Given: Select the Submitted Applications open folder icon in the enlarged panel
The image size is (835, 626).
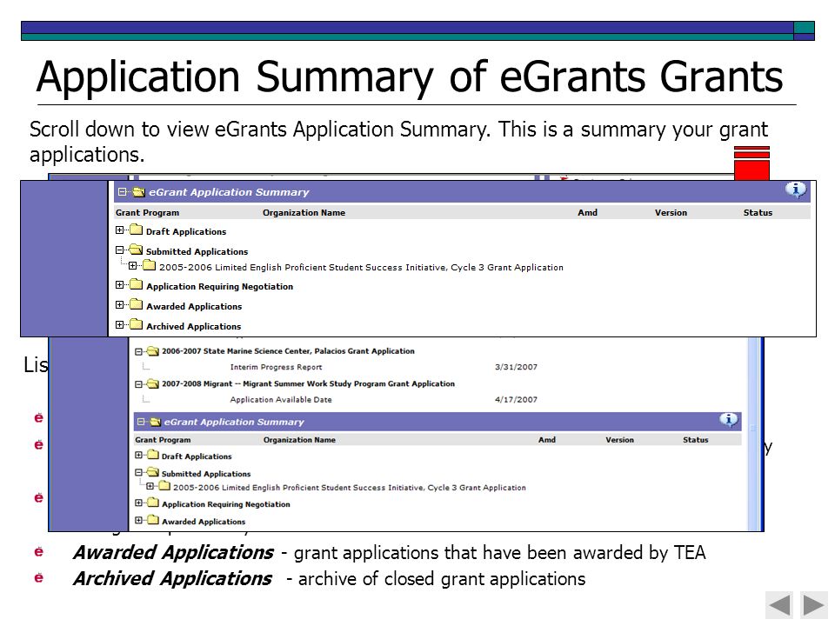Looking at the screenshot, I should pos(137,250).
